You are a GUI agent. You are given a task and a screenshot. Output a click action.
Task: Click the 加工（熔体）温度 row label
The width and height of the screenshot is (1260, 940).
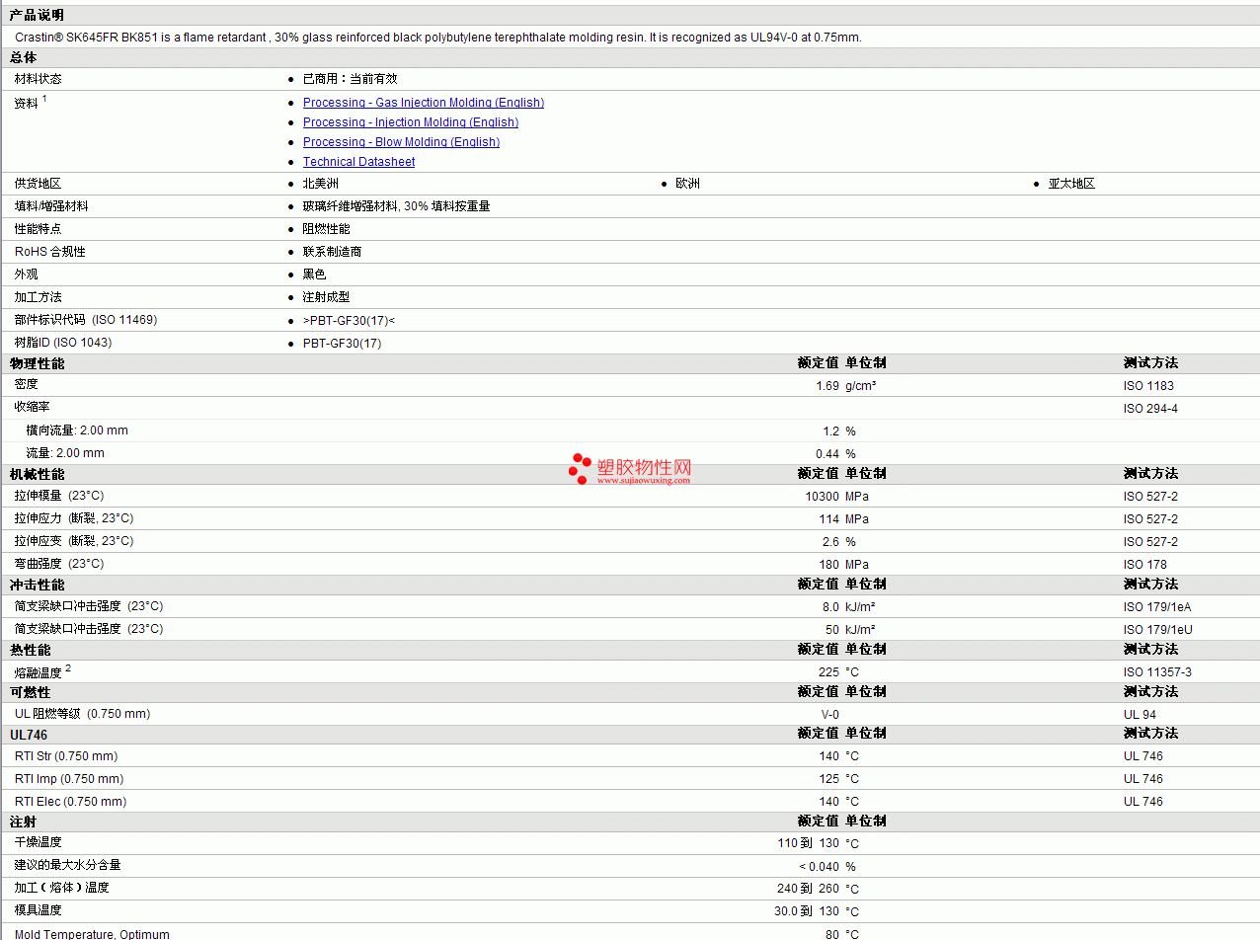pos(61,888)
